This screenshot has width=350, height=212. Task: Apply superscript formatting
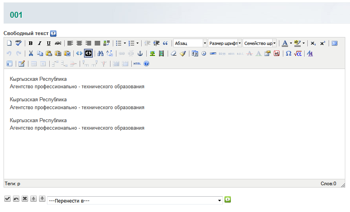(322, 43)
